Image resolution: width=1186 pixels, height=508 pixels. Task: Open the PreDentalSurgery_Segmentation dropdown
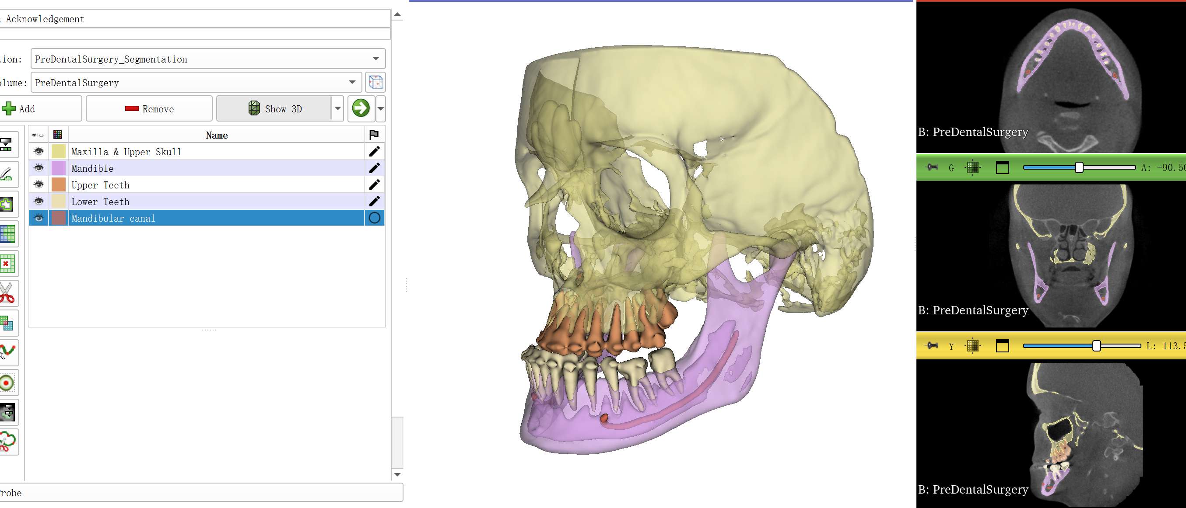pyautogui.click(x=375, y=59)
